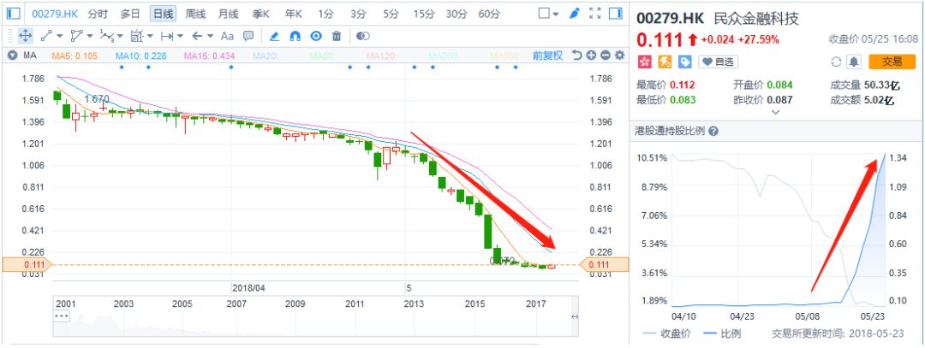
Task: Zoom out chart with minus icon
Action: point(606,56)
